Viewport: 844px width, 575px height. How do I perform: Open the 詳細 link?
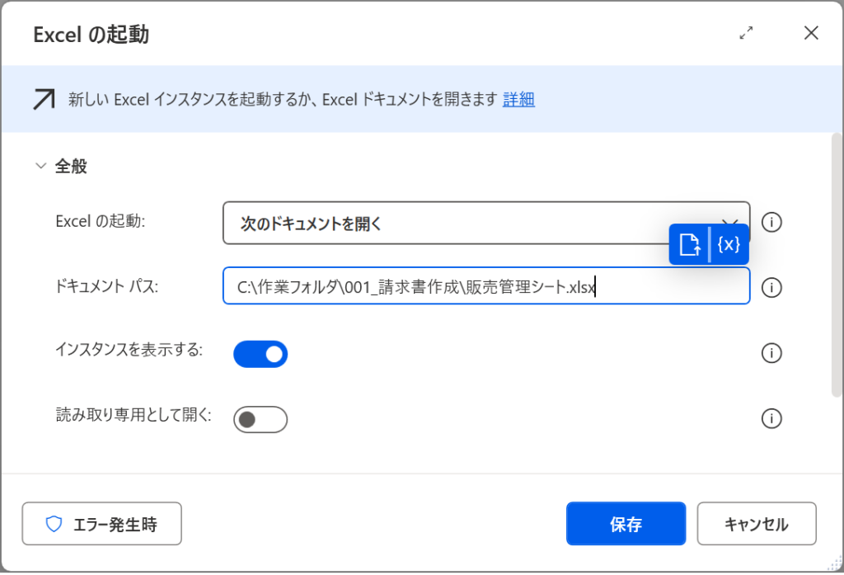(x=518, y=99)
